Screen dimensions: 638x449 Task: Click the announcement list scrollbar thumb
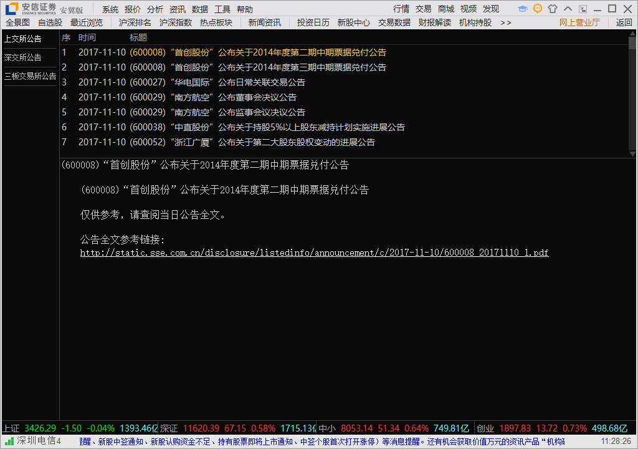(632, 43)
